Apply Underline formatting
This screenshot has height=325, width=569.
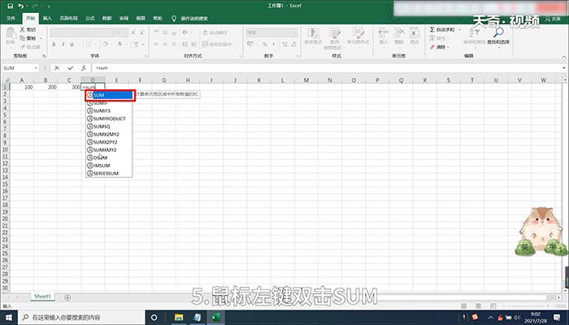[x=72, y=44]
